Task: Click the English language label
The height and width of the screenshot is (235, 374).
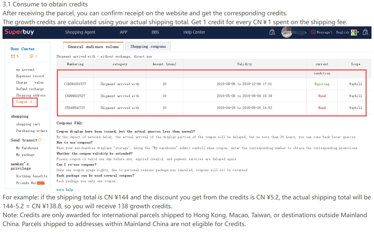Action: (343, 32)
